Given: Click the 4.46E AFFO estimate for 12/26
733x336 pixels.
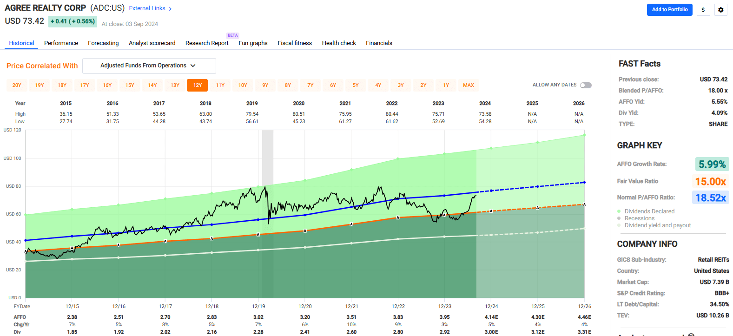Looking at the screenshot, I should coord(584,317).
